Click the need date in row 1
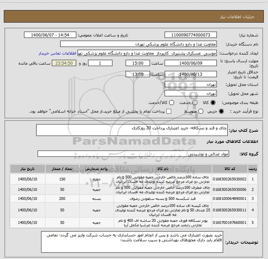The height and width of the screenshot is (259, 268). (x=27, y=179)
